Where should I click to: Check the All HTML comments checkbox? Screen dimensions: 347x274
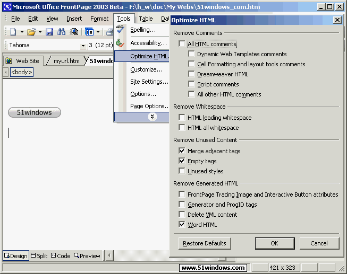point(182,44)
